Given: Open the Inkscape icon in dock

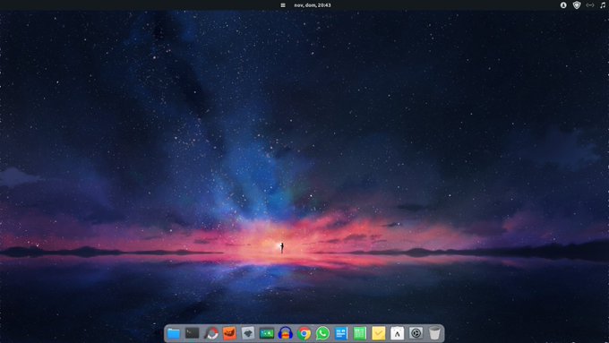Looking at the screenshot, I should [248, 333].
